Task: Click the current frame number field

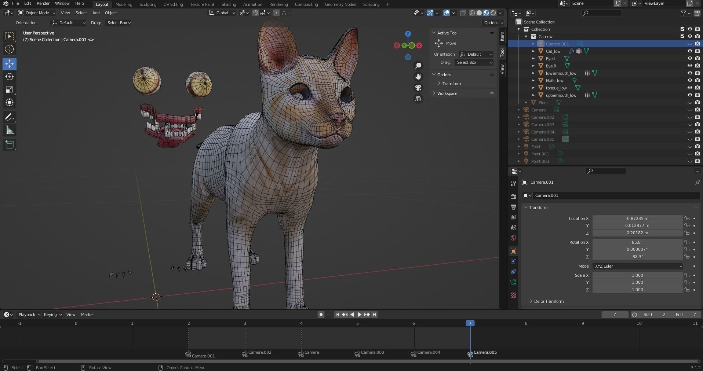Action: click(x=615, y=315)
